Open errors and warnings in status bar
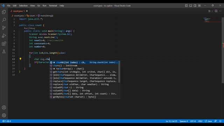 coord(7,121)
